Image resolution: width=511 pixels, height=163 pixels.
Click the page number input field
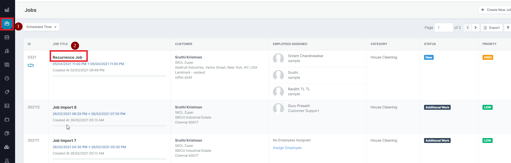[444, 28]
